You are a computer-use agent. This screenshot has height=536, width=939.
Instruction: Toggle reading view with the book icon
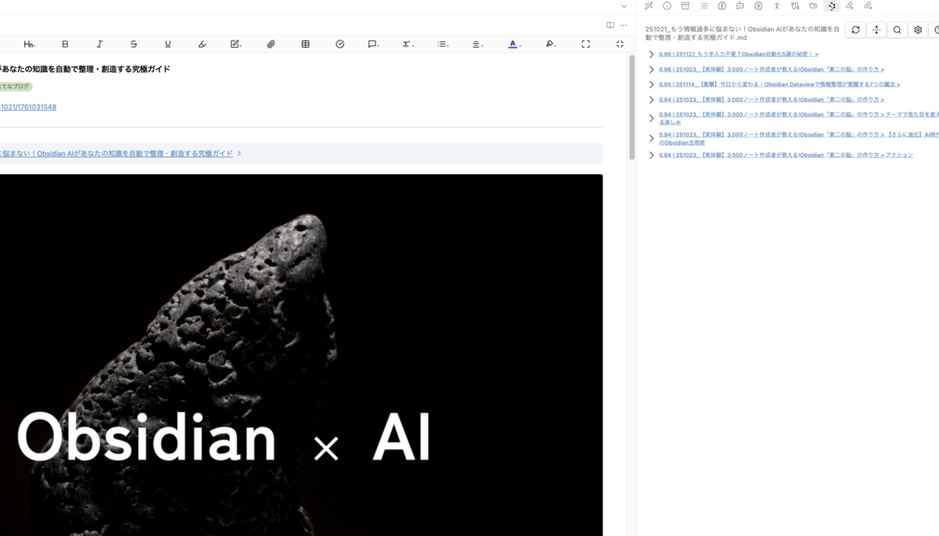pyautogui.click(x=610, y=25)
